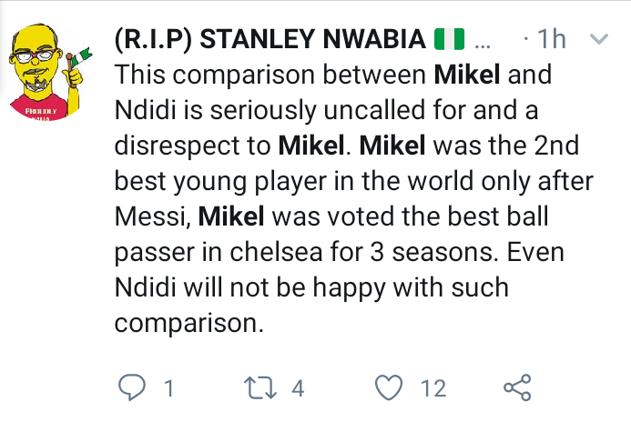
Task: Open the cartoon profile avatar
Action: click(49, 72)
